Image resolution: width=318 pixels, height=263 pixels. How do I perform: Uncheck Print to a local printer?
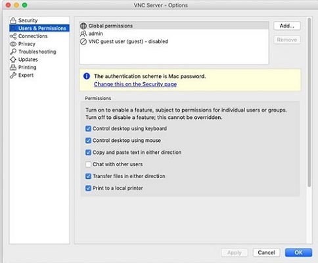click(88, 188)
